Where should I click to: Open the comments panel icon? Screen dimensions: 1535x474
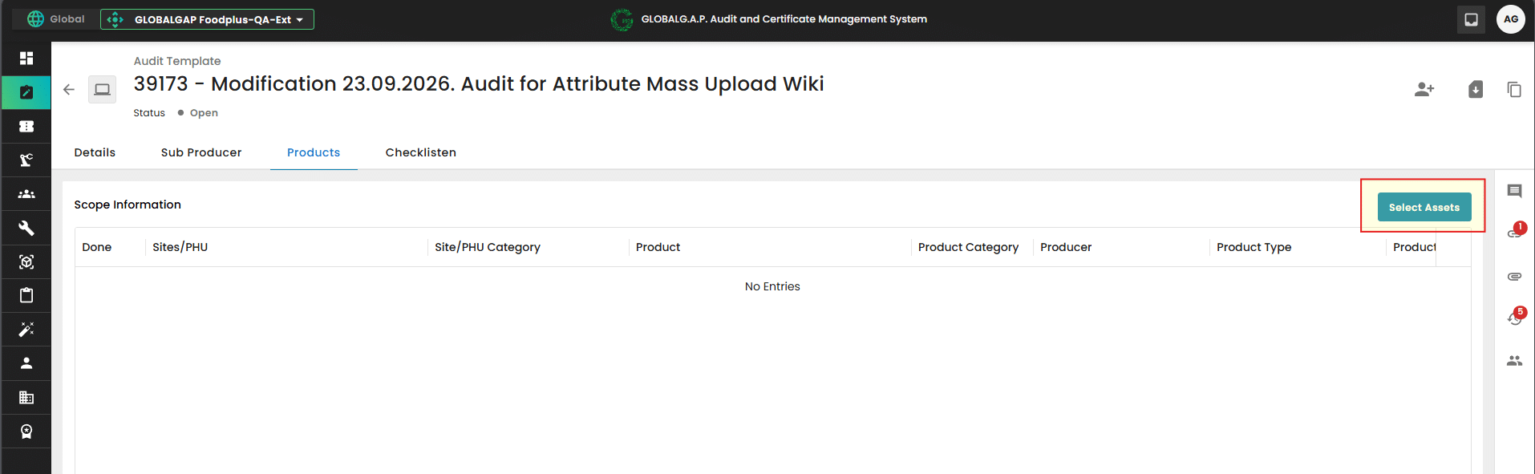[x=1514, y=191]
